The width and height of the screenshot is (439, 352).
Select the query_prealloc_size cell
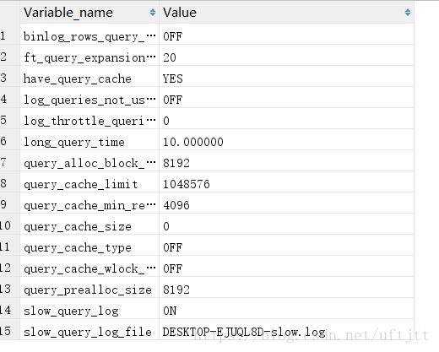[89, 290]
